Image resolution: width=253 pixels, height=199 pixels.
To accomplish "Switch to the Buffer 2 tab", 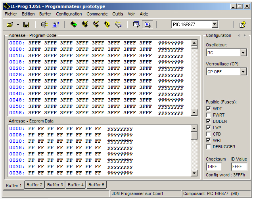I will tap(34, 185).
